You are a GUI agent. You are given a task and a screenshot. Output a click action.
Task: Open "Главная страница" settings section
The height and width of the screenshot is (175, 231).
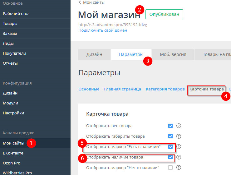[x=122, y=89]
